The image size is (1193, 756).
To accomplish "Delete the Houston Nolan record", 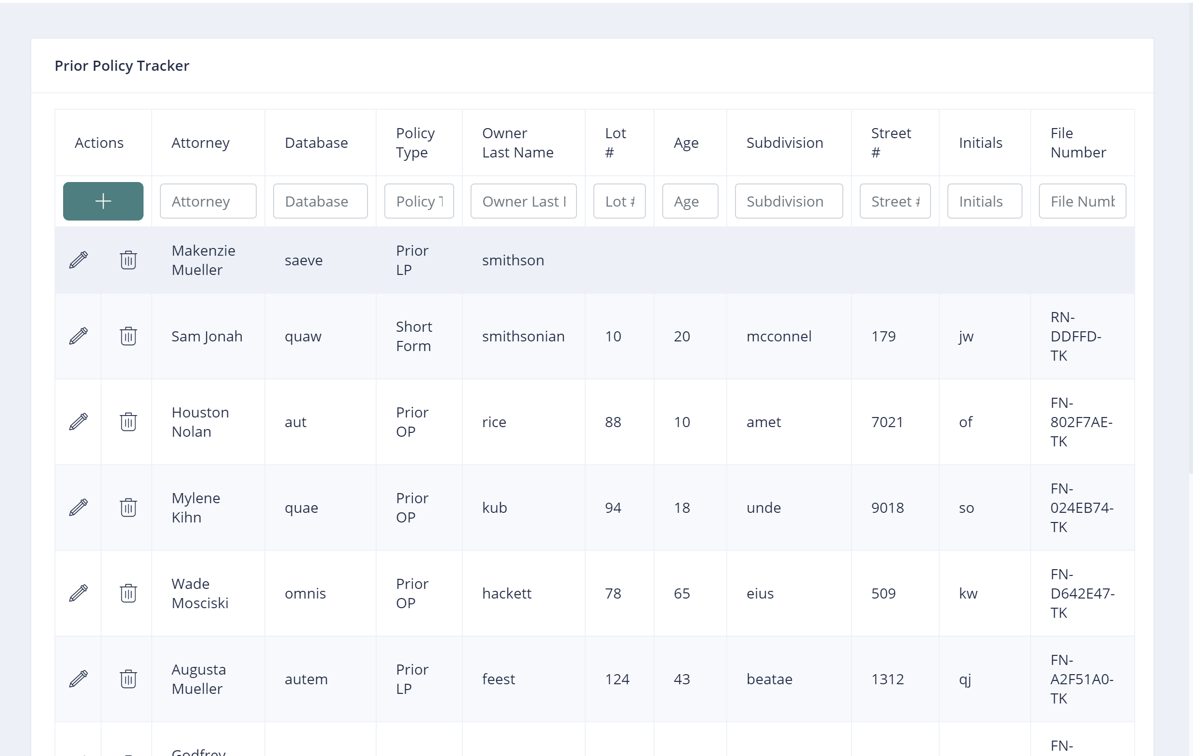I will [128, 422].
